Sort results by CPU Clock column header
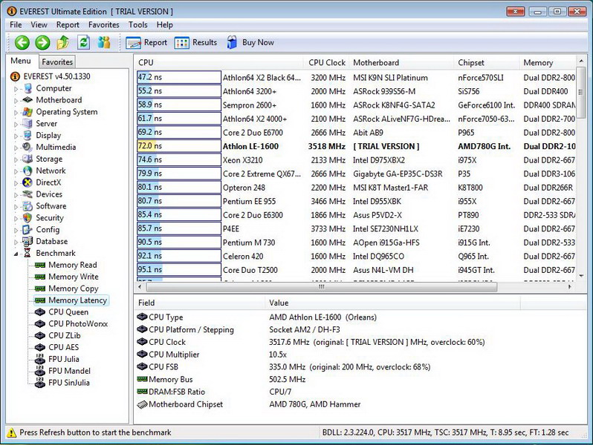The image size is (593, 445). coord(326,63)
